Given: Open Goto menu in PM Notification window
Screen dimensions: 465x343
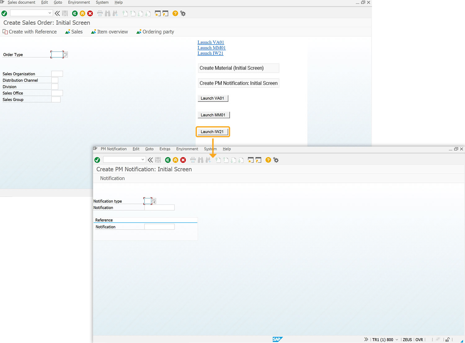Looking at the screenshot, I should coord(149,149).
